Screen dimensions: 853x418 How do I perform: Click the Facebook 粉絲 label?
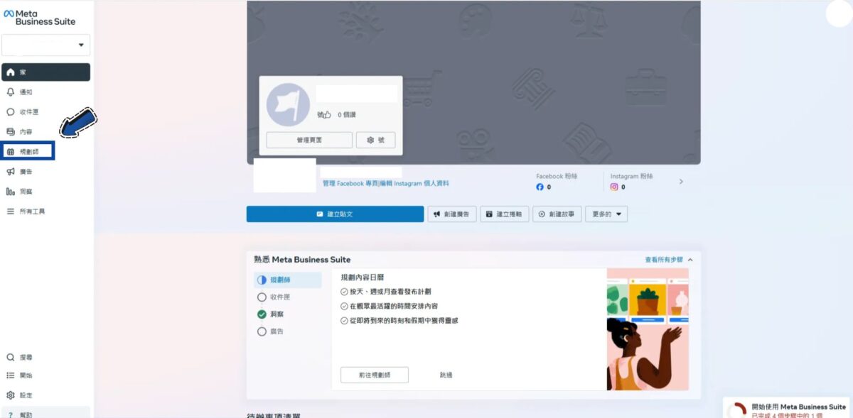pyautogui.click(x=557, y=176)
